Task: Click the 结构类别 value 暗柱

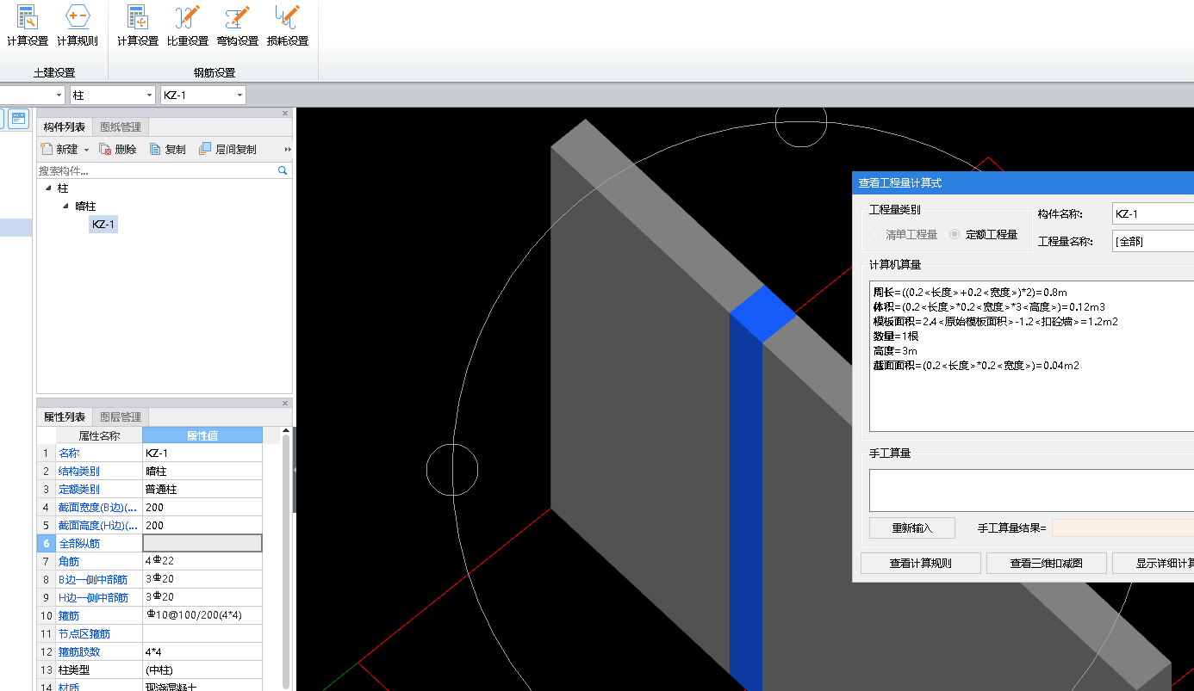Action: click(x=202, y=471)
